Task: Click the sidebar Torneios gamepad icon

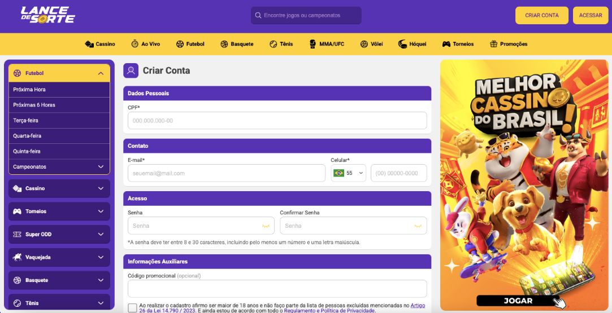Action: (17, 211)
